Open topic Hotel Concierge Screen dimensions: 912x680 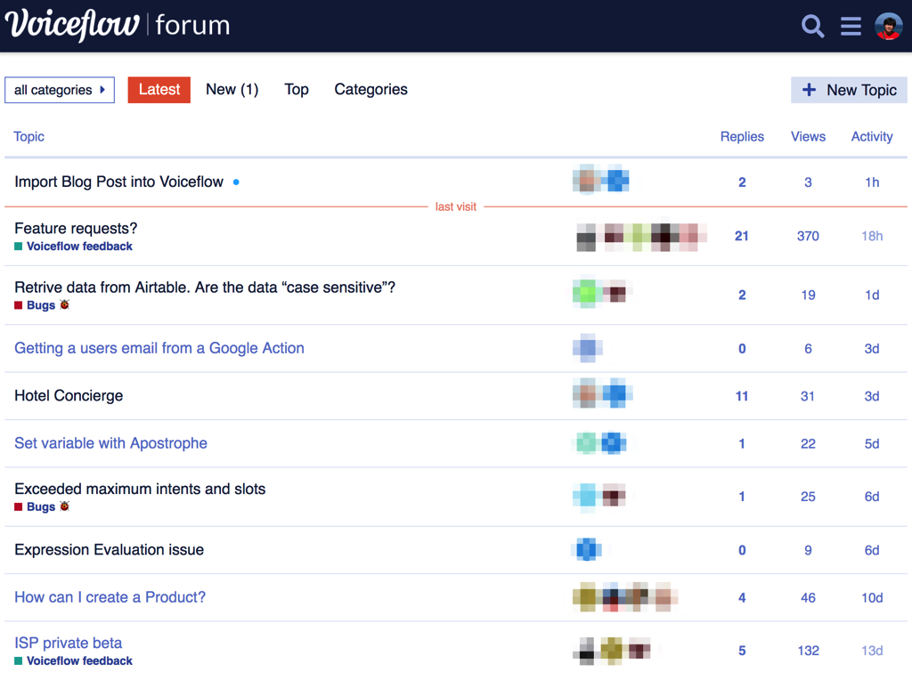(x=69, y=396)
